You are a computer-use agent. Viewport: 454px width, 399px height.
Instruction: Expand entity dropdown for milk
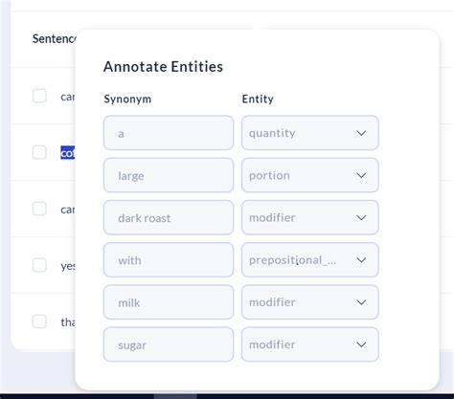[310, 302]
